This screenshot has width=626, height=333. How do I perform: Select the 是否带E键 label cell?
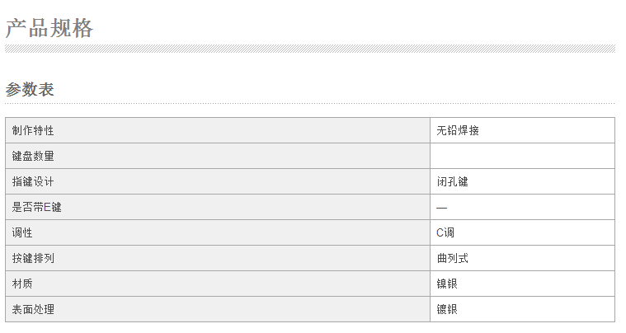click(218, 207)
